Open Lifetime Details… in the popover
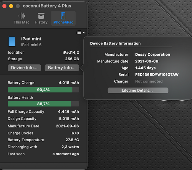 point(138,91)
